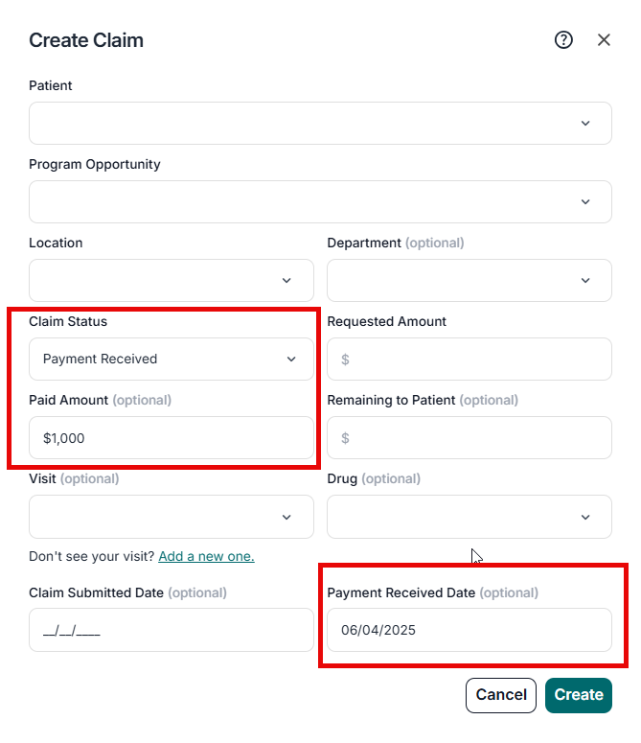Click the Requested Amount field
The height and width of the screenshot is (743, 641).
[469, 360]
